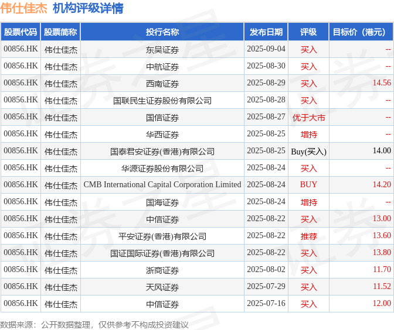Click the 评级 column header
The image size is (394, 330).
[308, 32]
